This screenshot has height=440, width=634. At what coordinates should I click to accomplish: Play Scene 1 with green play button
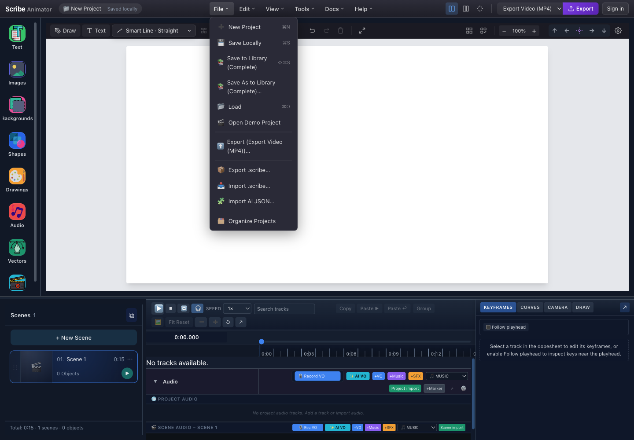(127, 373)
